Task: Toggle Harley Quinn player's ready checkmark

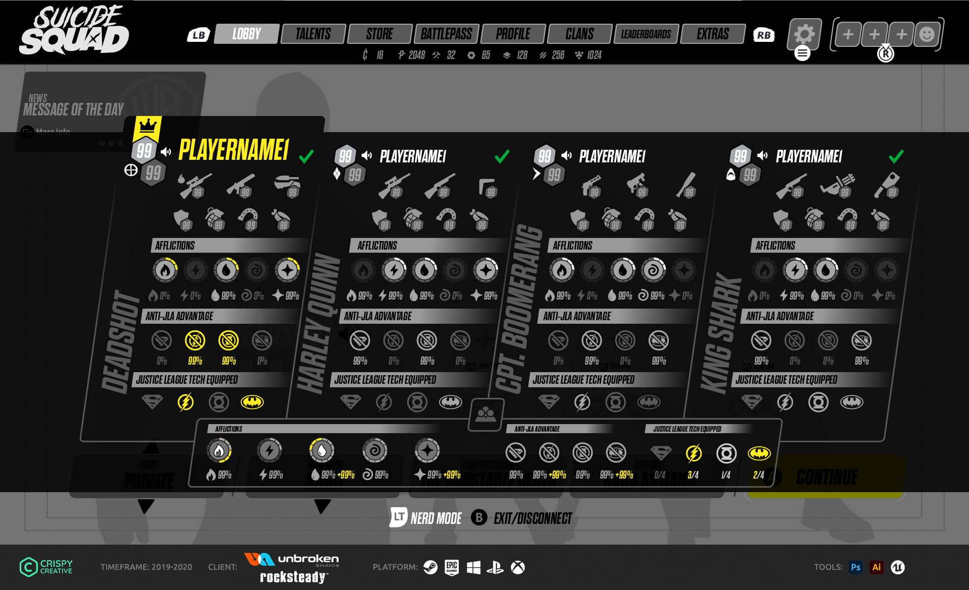Action: (502, 157)
